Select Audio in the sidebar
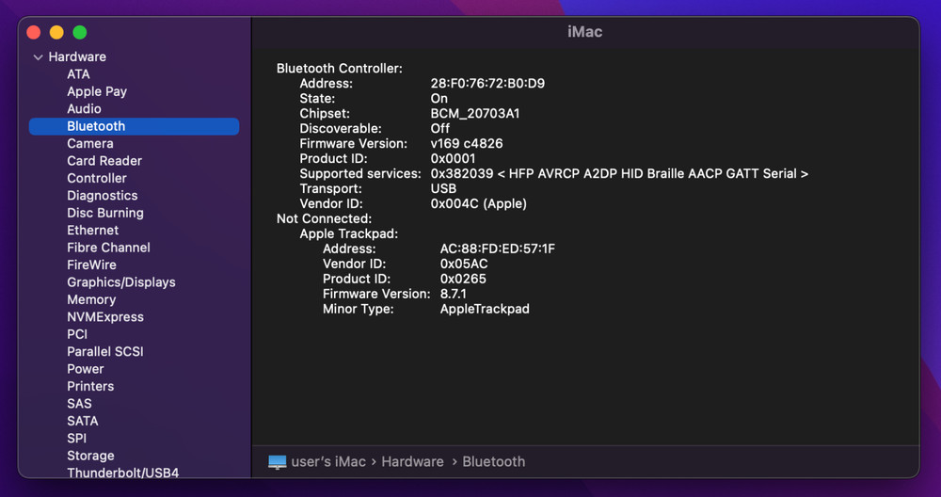 (x=84, y=109)
